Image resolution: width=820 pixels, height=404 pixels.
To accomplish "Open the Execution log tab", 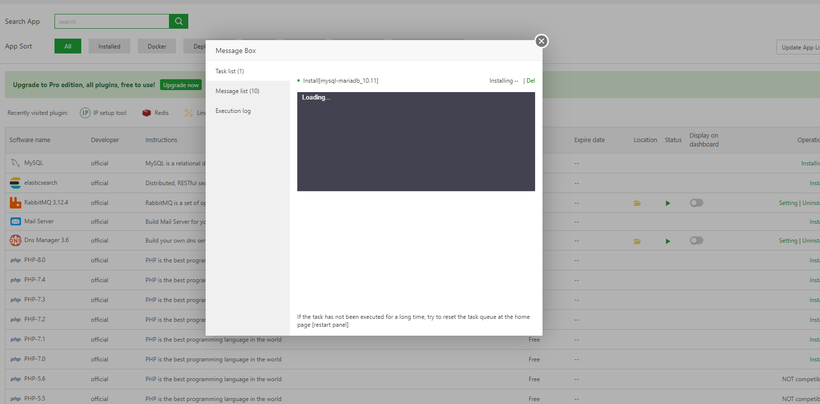I will (x=248, y=111).
